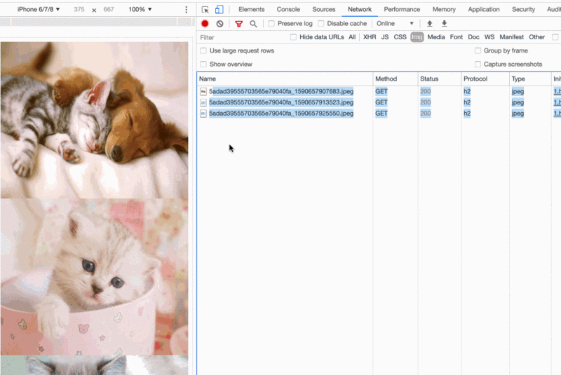Toggle the Img filter
Image resolution: width=561 pixels, height=375 pixels.
(x=417, y=37)
